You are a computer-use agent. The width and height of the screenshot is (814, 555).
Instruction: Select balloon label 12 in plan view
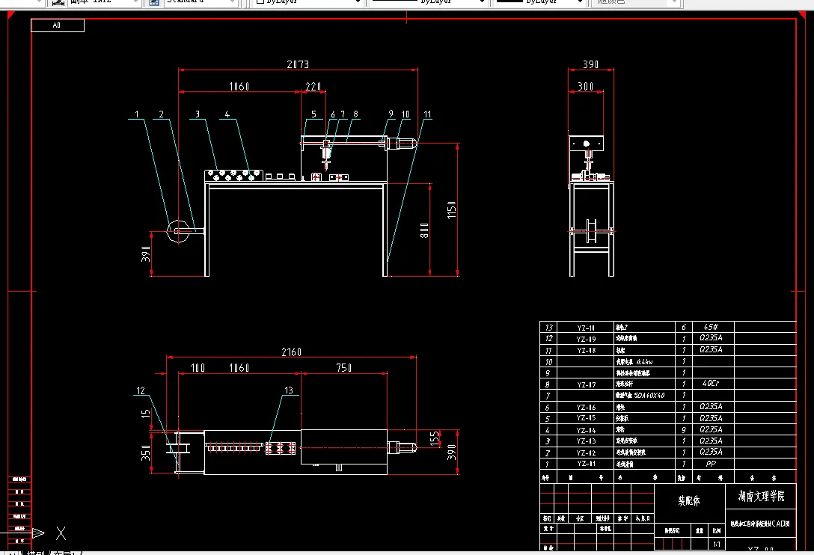[x=141, y=390]
